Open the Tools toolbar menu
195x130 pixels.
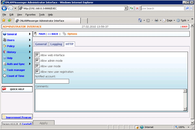coord(183,20)
